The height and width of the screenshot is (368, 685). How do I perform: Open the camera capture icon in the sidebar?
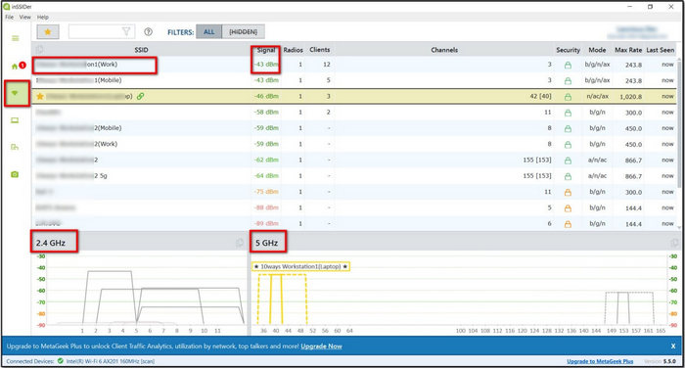coord(15,174)
